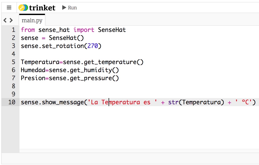Place cursor on the import keyword
The height and width of the screenshot is (165, 259).
pos(84,30)
